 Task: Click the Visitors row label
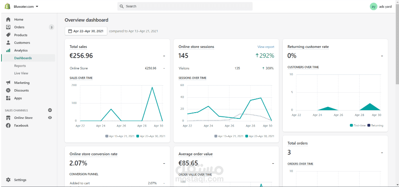(184, 68)
